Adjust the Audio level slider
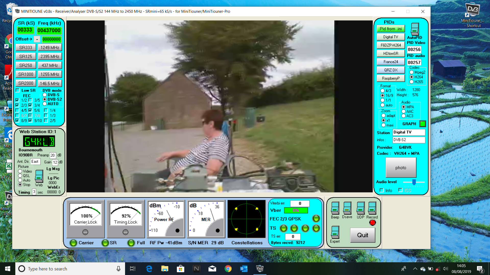490x275 pixels. click(x=414, y=182)
